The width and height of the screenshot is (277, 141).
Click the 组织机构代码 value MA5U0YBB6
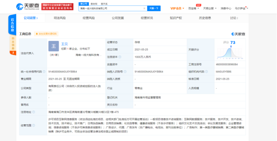[223, 72]
